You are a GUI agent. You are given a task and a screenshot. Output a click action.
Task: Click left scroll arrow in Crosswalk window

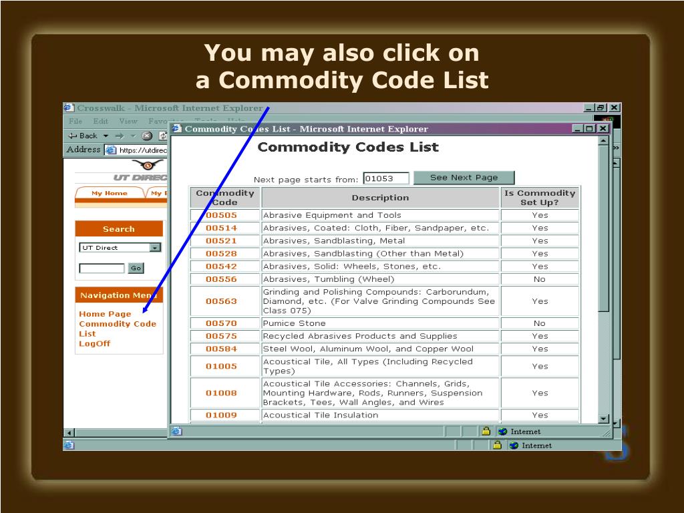[69, 433]
